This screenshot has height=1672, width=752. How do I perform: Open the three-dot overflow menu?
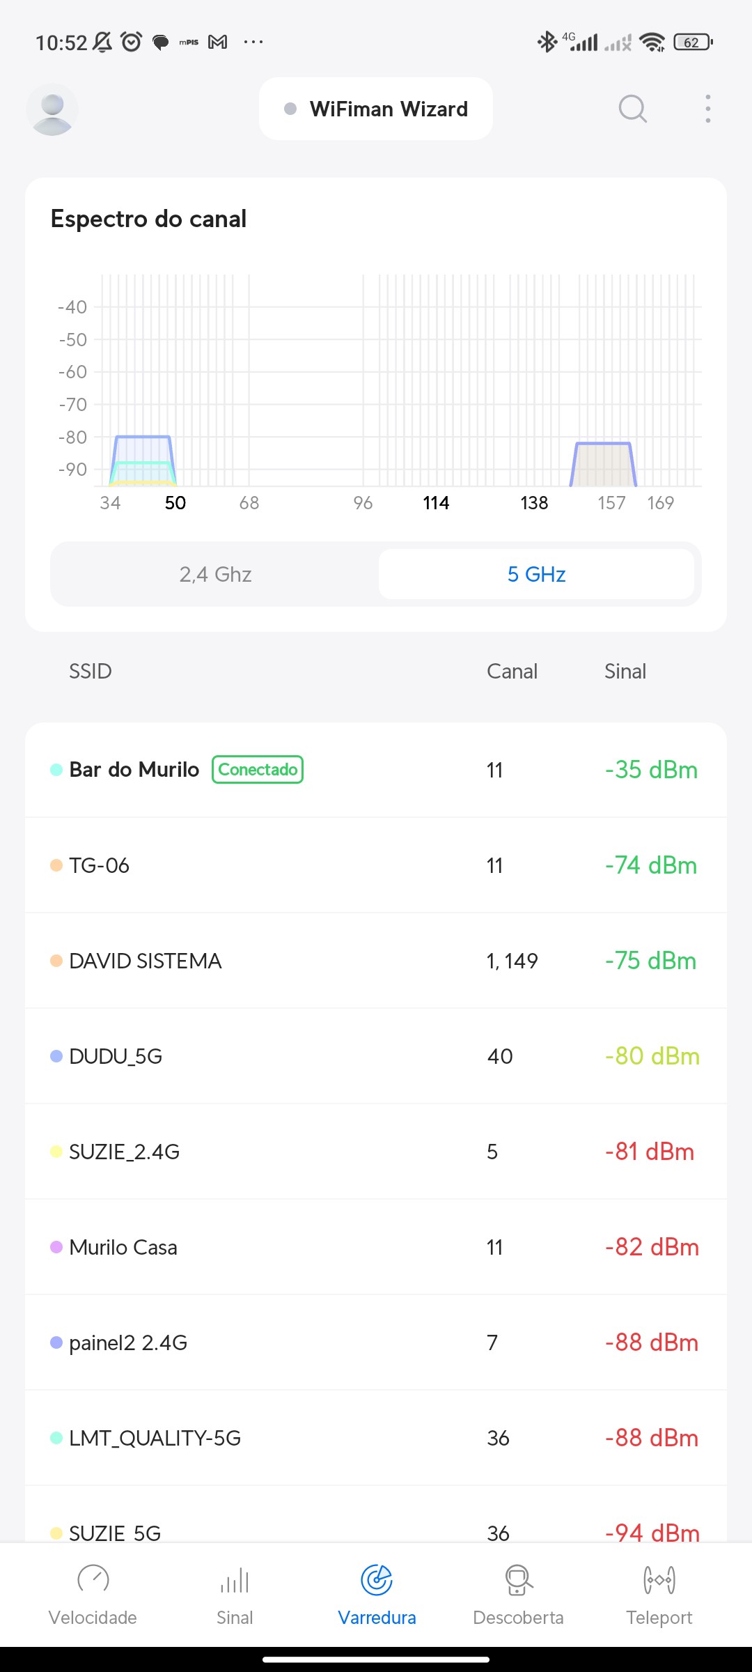[707, 109]
